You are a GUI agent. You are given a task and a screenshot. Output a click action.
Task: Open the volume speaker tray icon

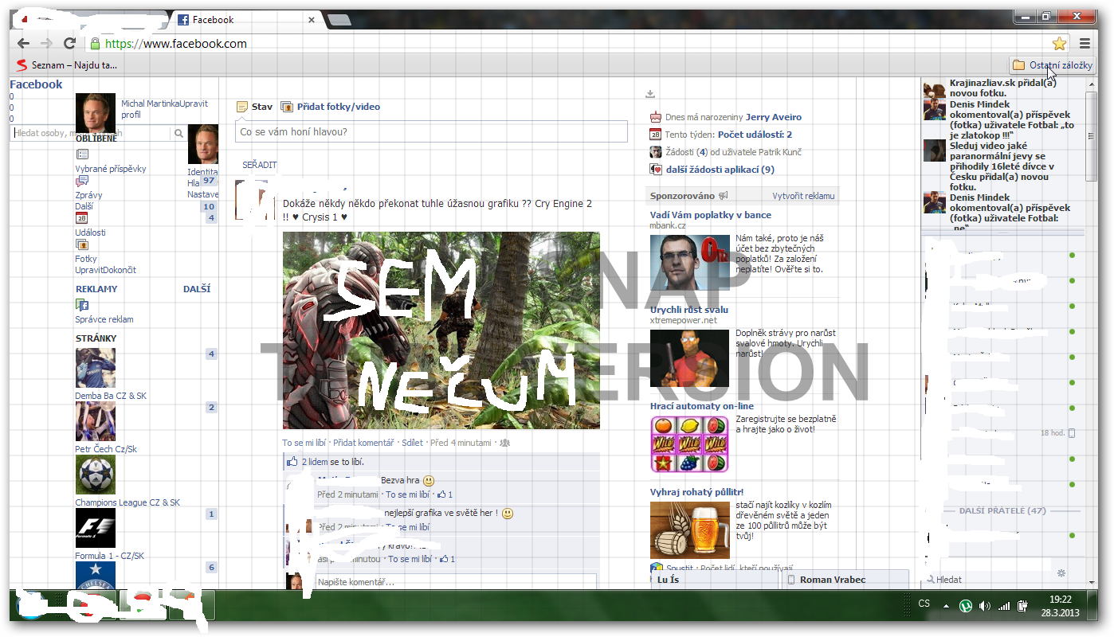985,607
